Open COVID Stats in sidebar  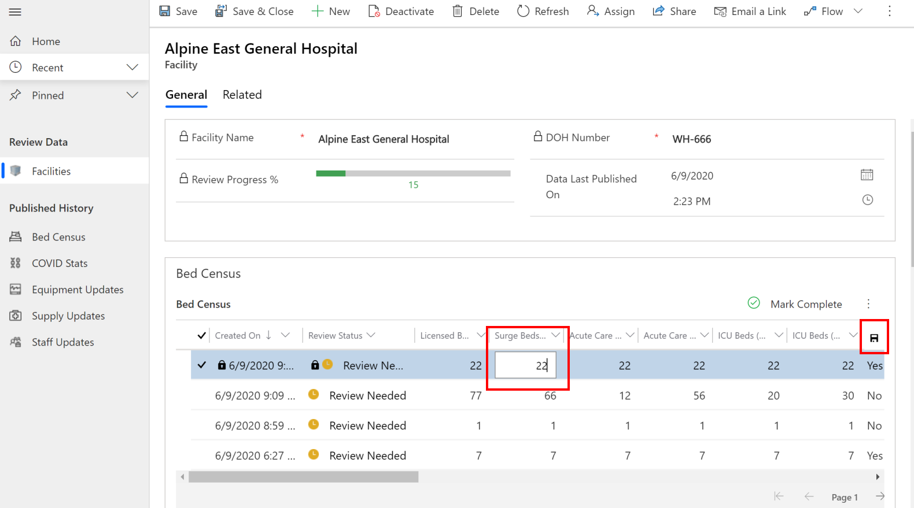click(75, 263)
